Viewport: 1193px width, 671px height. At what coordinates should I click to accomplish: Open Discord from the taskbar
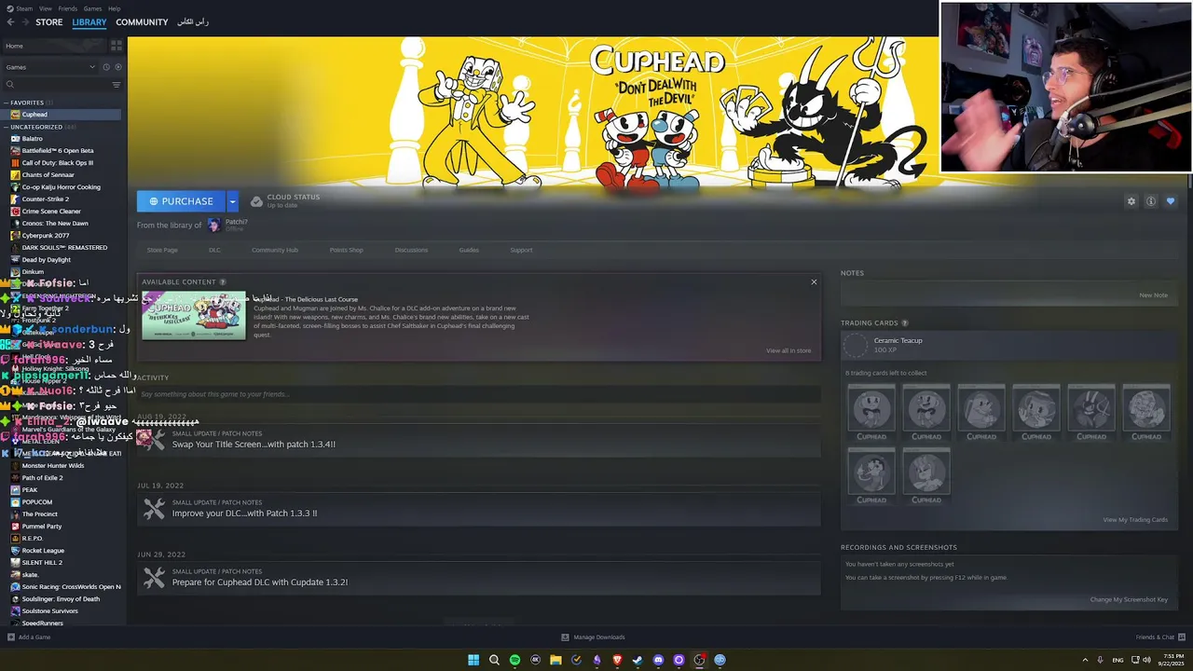[658, 660]
